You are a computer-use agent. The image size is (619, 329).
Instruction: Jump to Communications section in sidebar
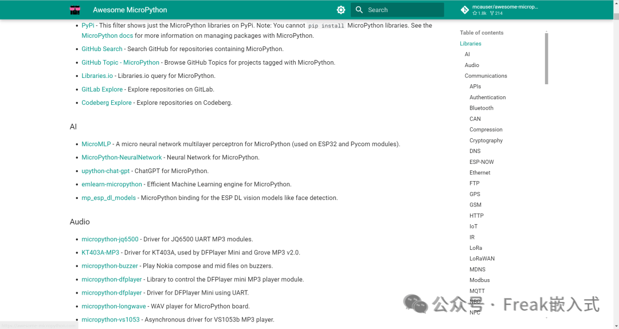click(485, 76)
